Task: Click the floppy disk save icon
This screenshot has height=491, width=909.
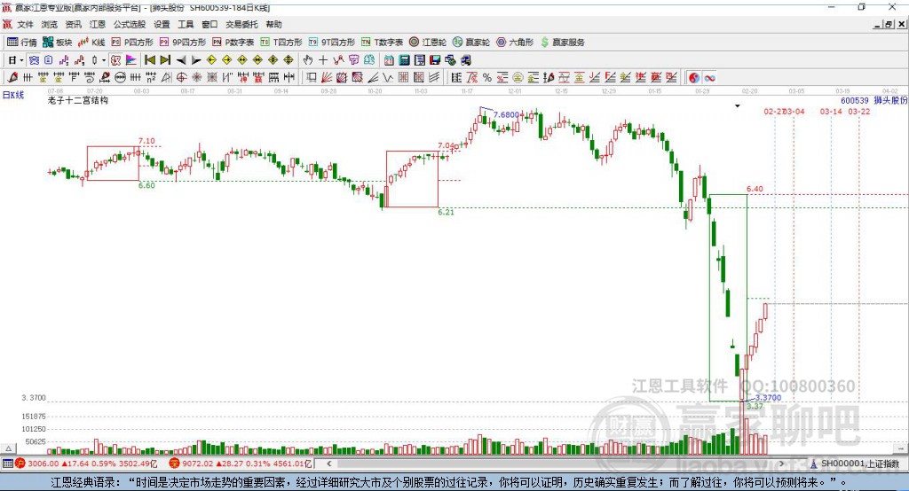Action: (x=435, y=60)
